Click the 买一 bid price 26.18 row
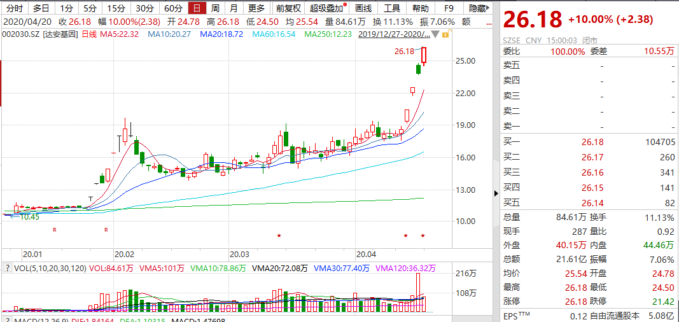 coord(591,142)
